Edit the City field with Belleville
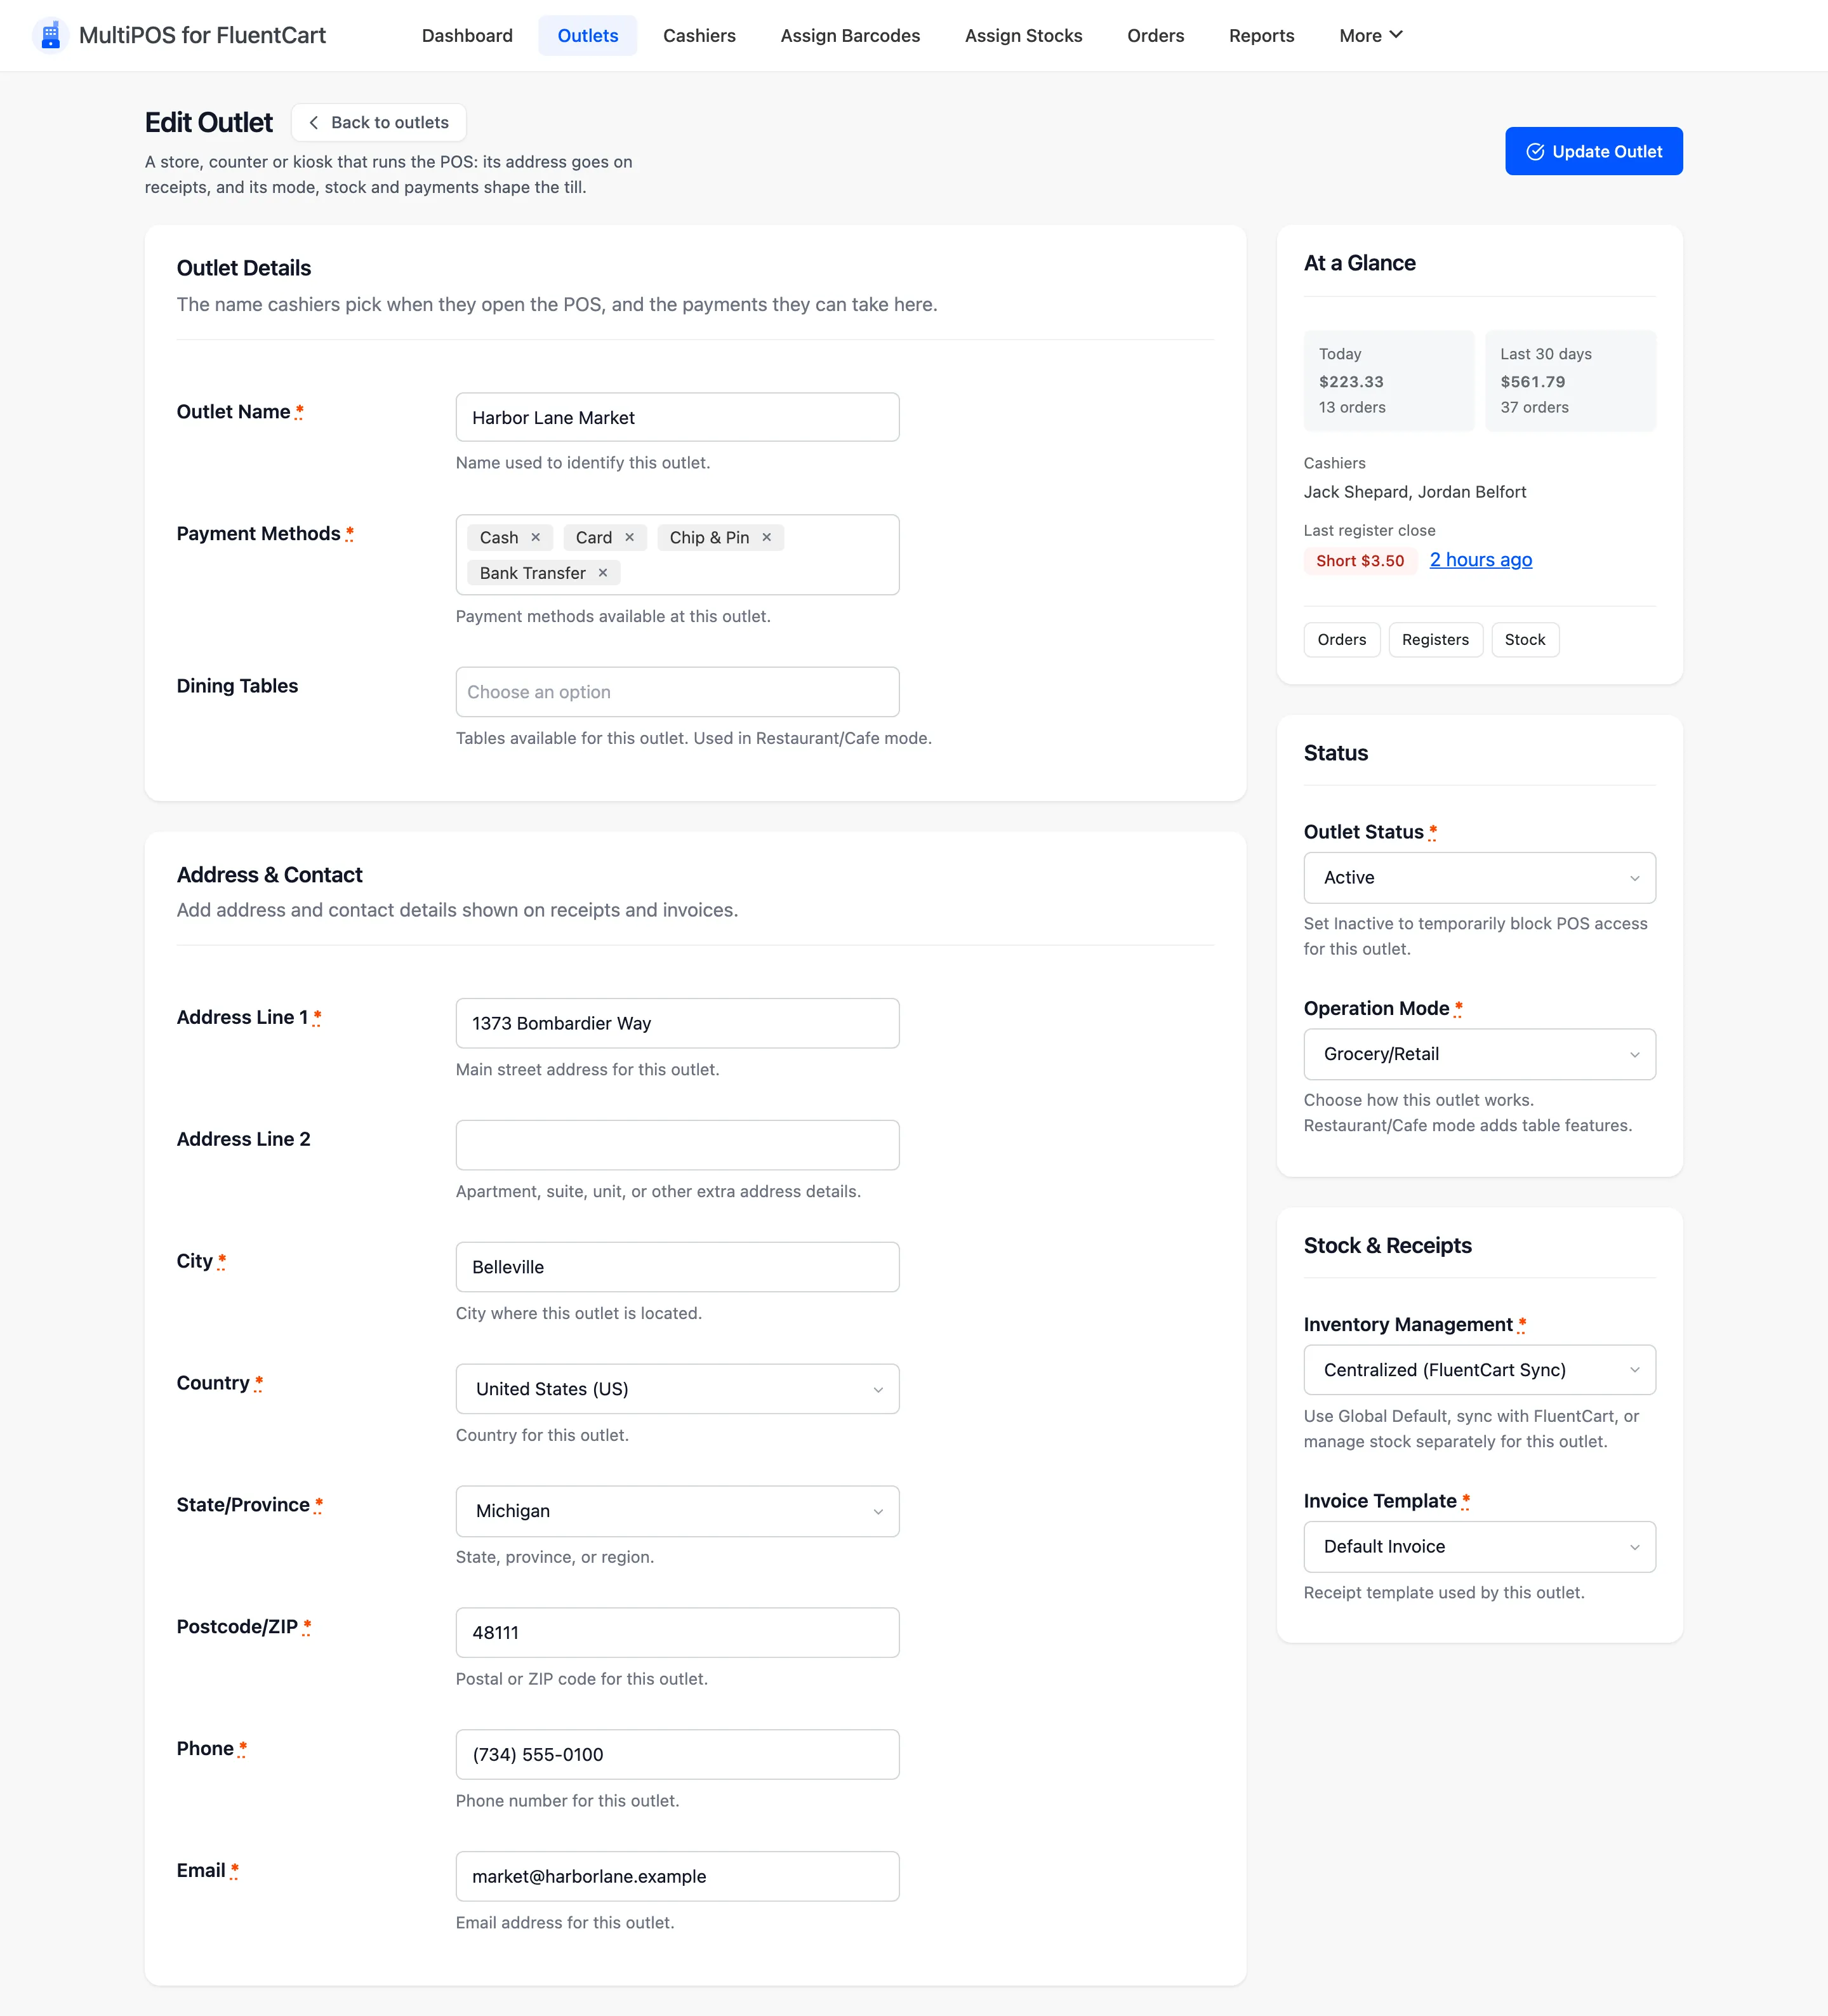Viewport: 1828px width, 2016px height. point(677,1267)
